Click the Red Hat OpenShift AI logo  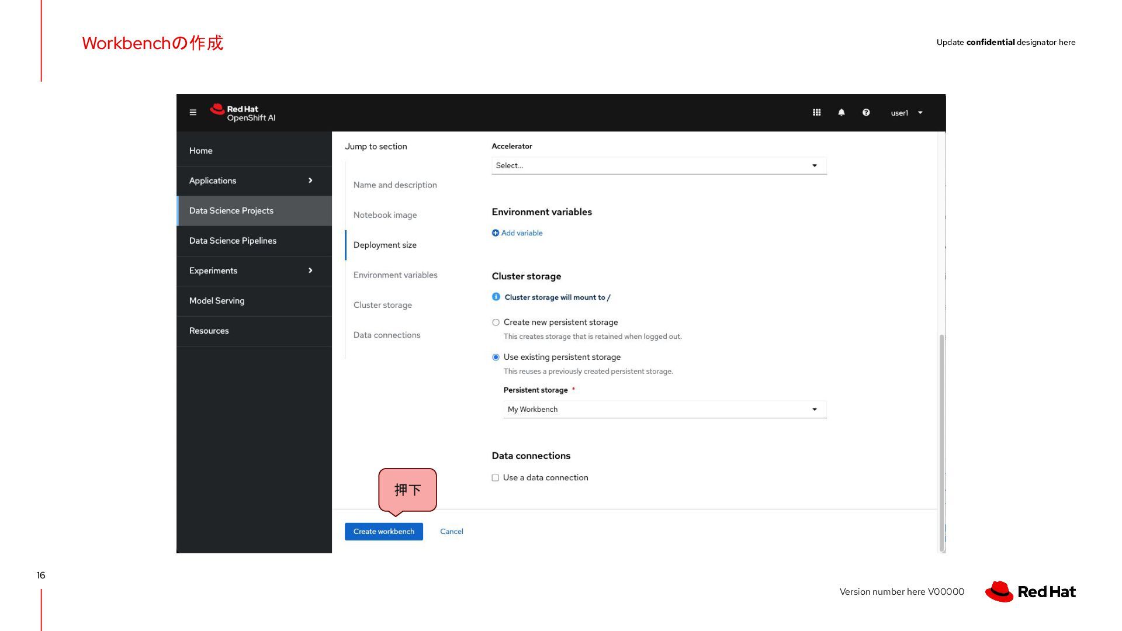coord(243,113)
